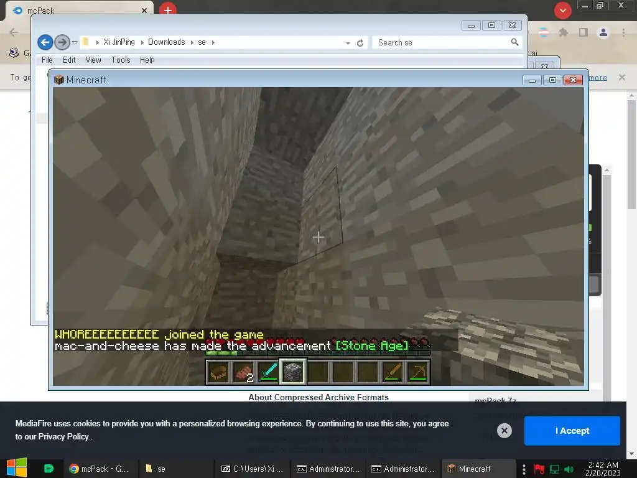Open the mcPack Chrome taskbar button
The height and width of the screenshot is (478, 637).
click(100, 469)
